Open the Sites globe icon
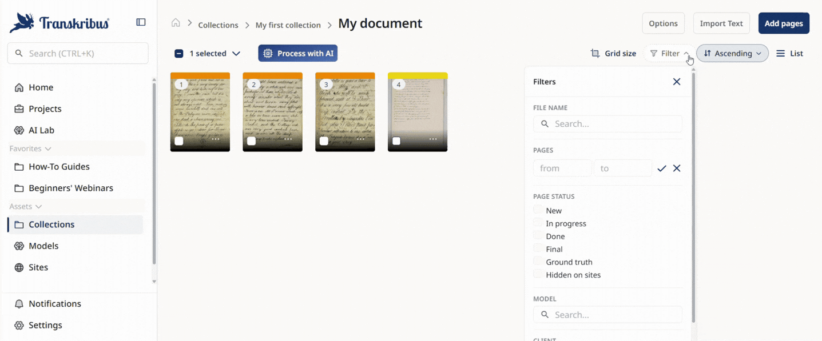The image size is (822, 341). pyautogui.click(x=19, y=267)
